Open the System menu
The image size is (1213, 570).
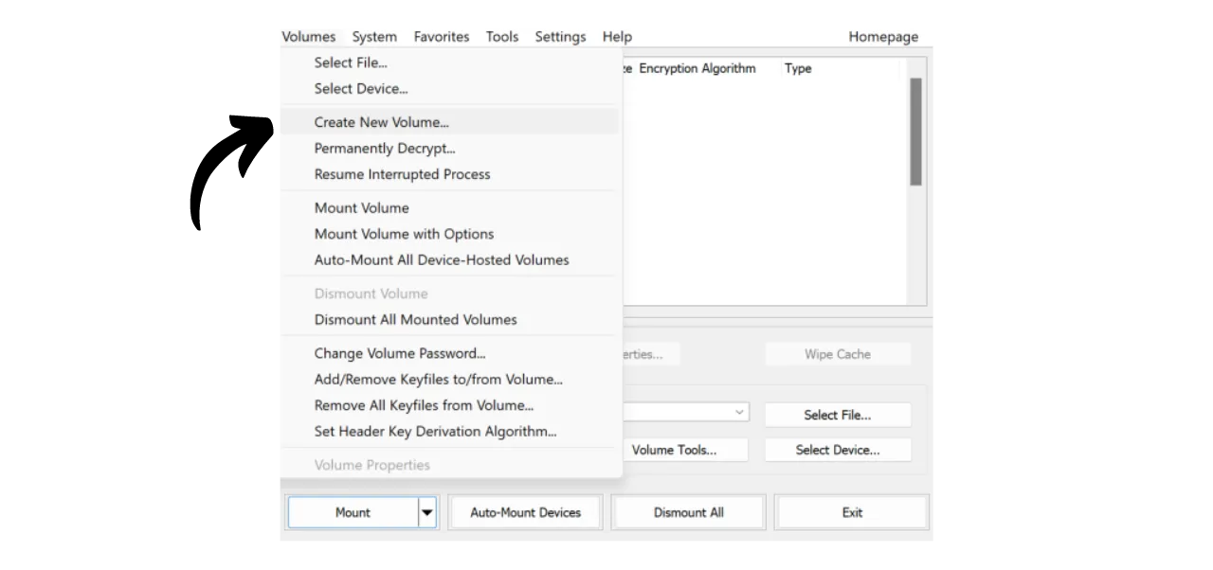374,37
